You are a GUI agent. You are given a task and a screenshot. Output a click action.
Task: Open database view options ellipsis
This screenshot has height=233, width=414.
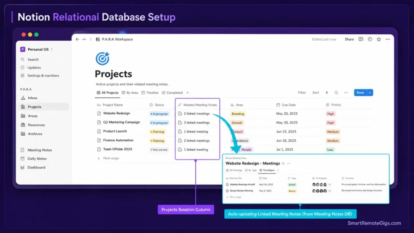point(346,92)
